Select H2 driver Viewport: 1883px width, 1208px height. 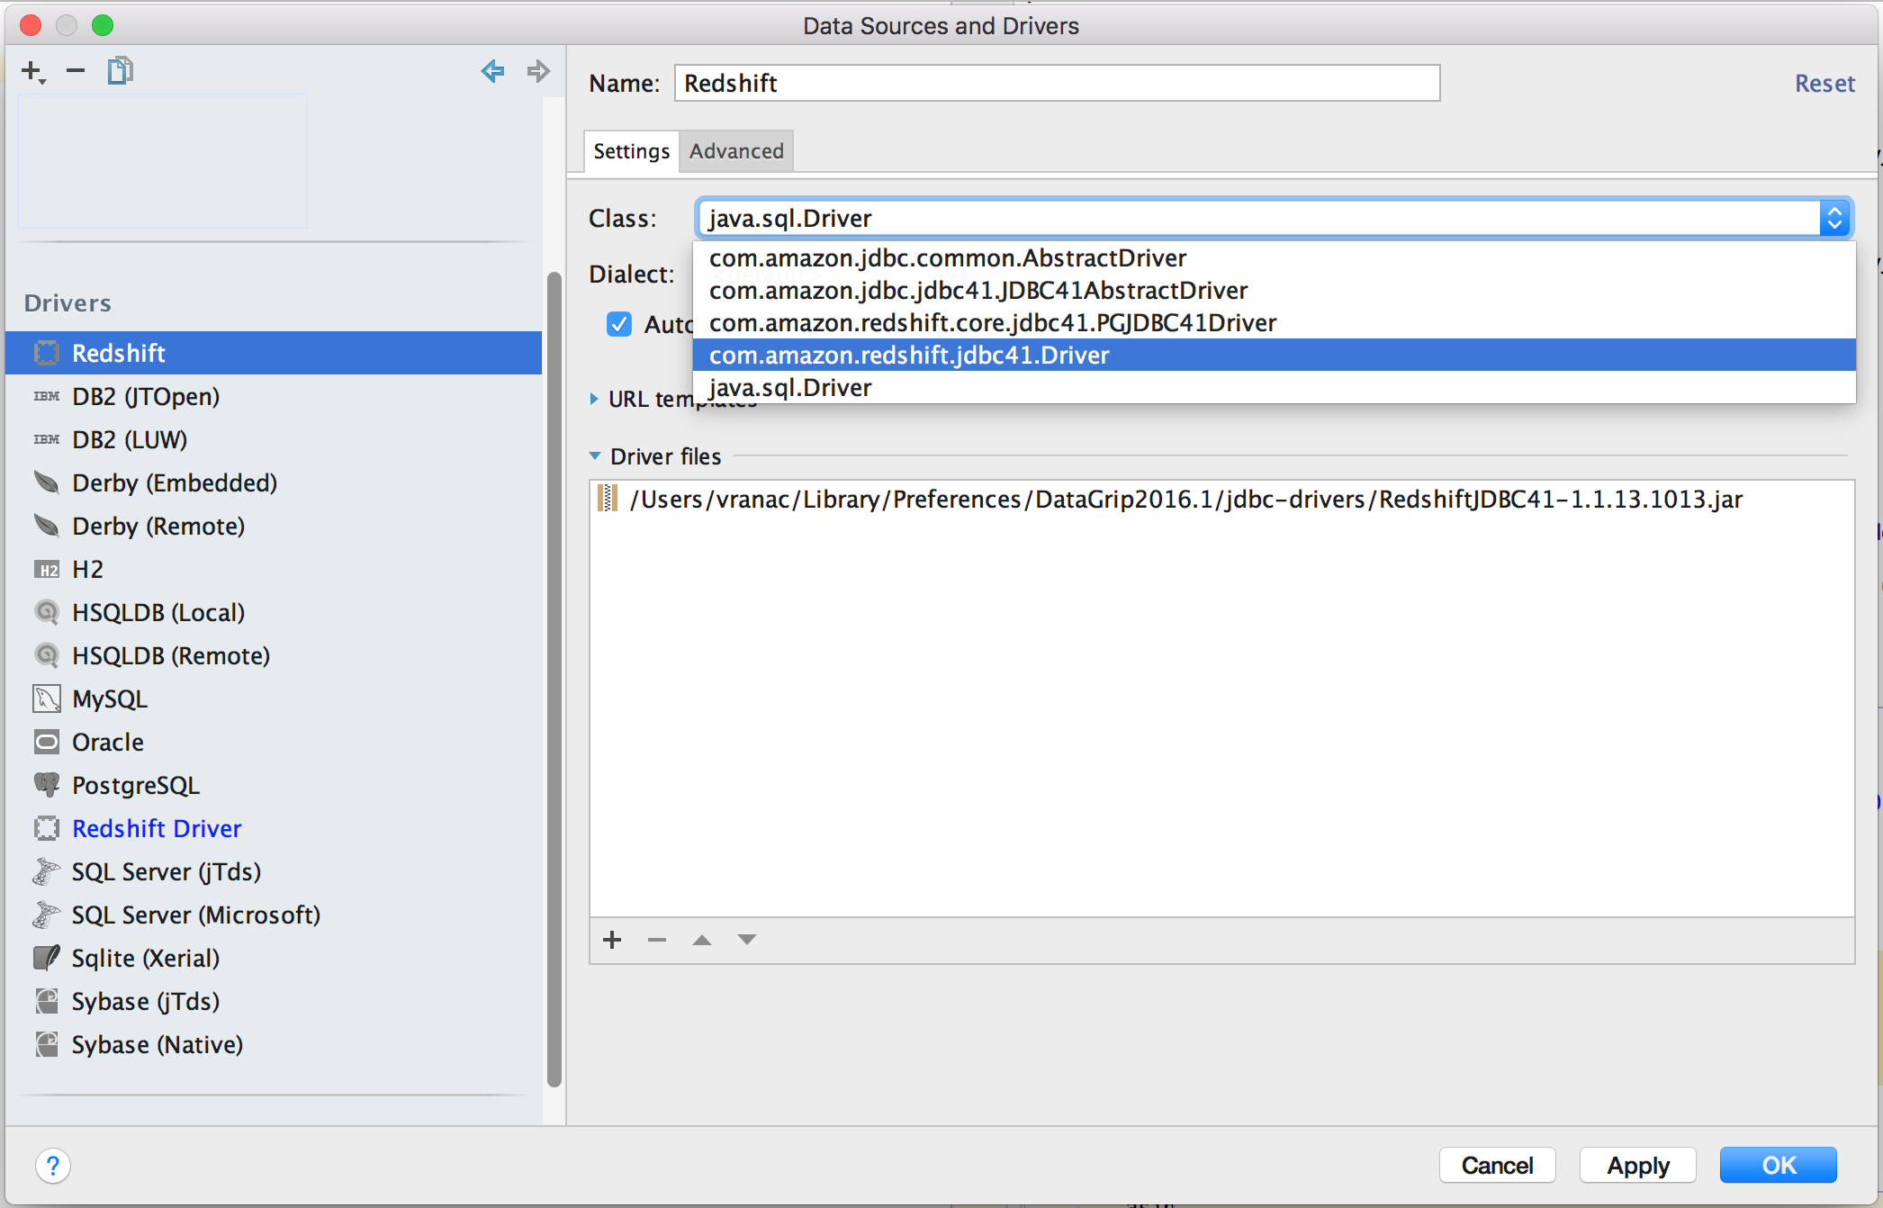tap(274, 569)
